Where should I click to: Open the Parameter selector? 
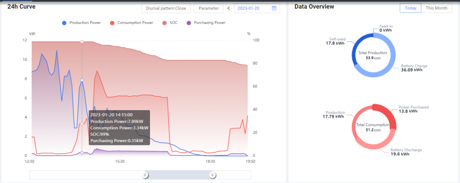(x=208, y=8)
